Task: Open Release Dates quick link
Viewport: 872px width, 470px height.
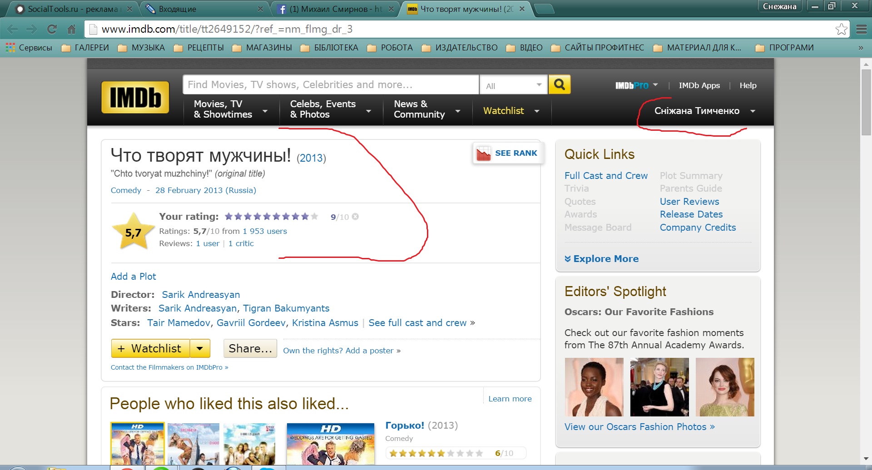Action: click(691, 214)
